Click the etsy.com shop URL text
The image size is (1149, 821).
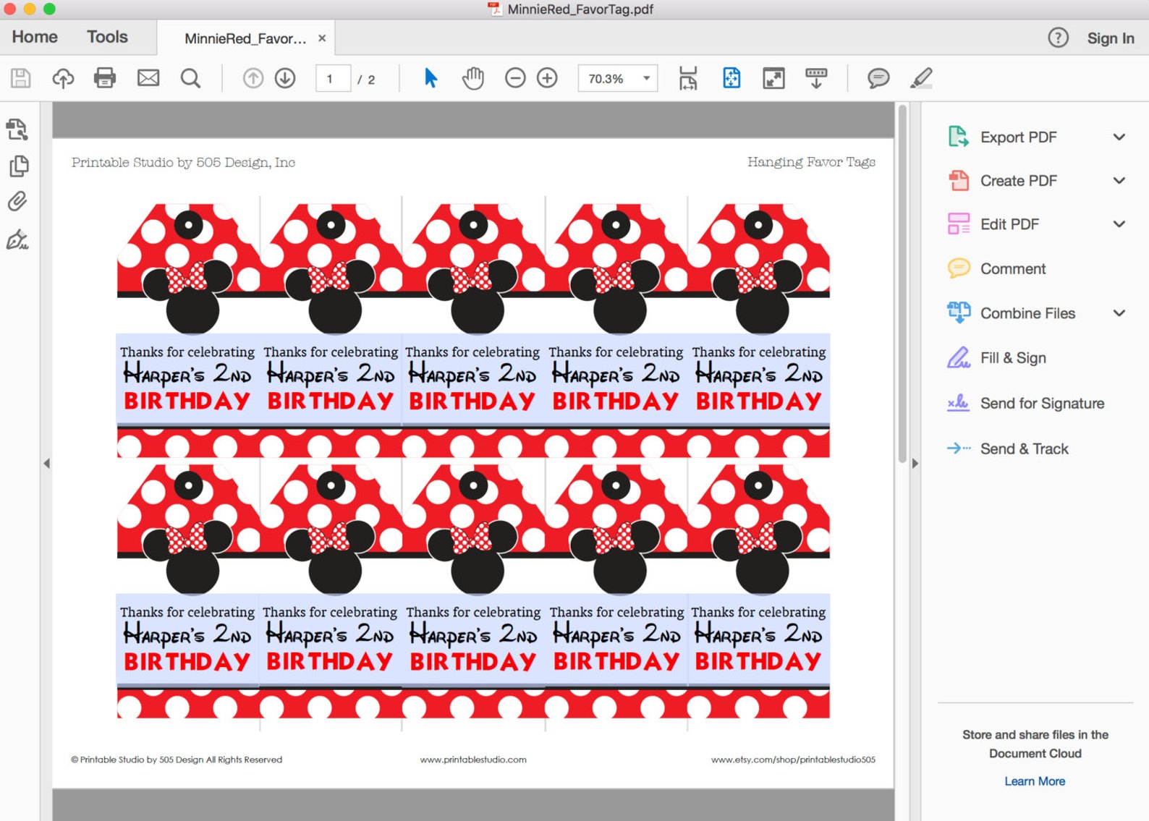pos(793,760)
